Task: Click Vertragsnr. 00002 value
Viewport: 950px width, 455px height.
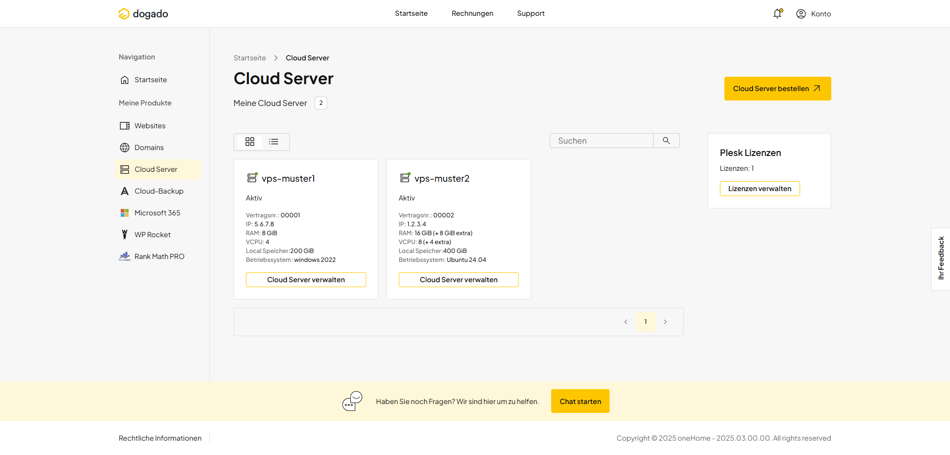Action: point(444,215)
